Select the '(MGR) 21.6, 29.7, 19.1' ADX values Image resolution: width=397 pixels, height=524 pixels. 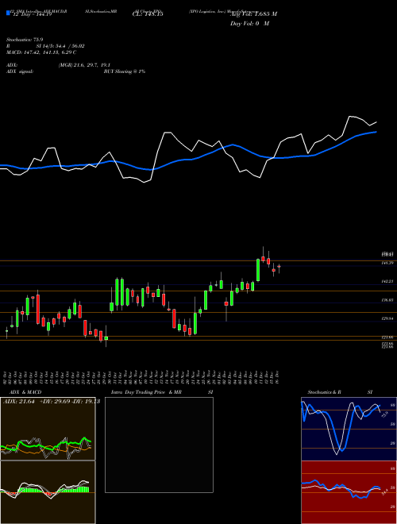(84, 65)
